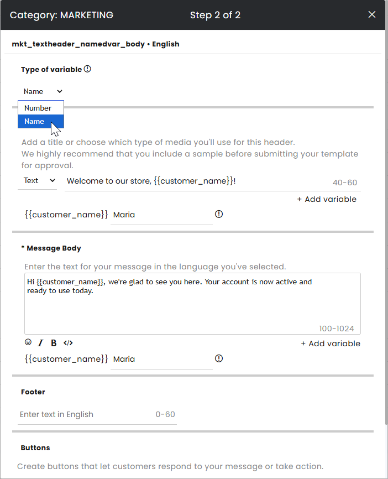Click info icon beside header sample Maria
The height and width of the screenshot is (479, 388).
click(x=219, y=214)
